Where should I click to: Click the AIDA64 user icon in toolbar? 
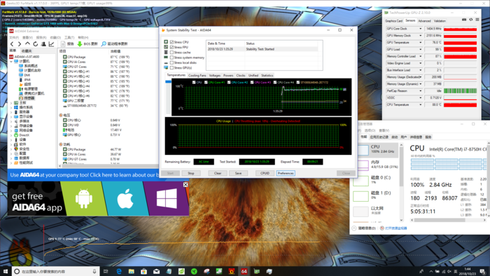[43, 44]
